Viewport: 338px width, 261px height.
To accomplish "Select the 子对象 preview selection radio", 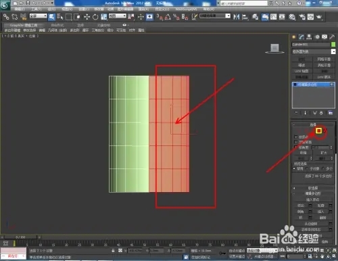I will pos(307,168).
